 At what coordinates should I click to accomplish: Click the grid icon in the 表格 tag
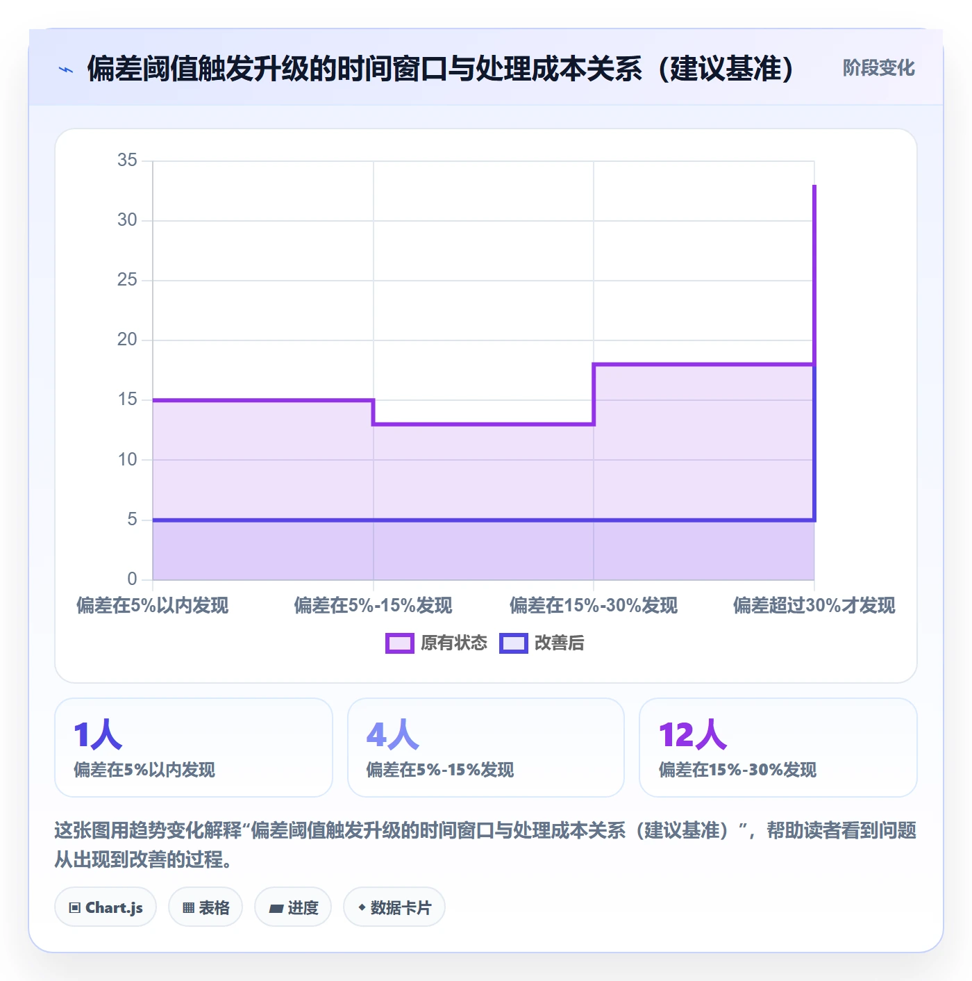(x=188, y=907)
